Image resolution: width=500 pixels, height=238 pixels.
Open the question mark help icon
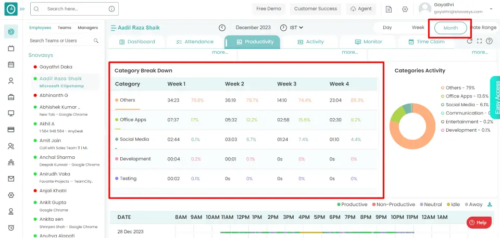coord(489,41)
